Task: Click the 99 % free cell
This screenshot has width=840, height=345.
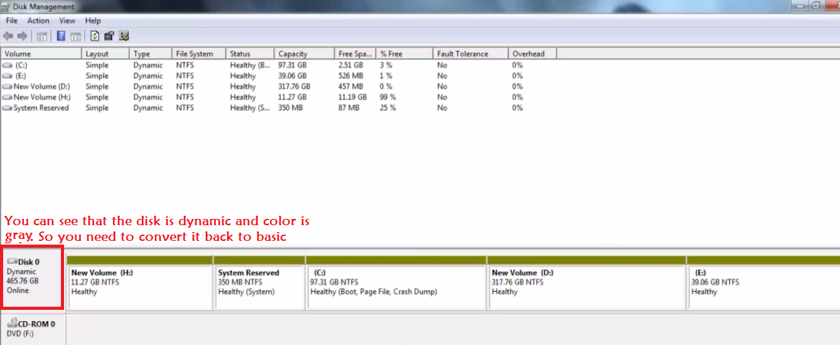Action: [388, 97]
